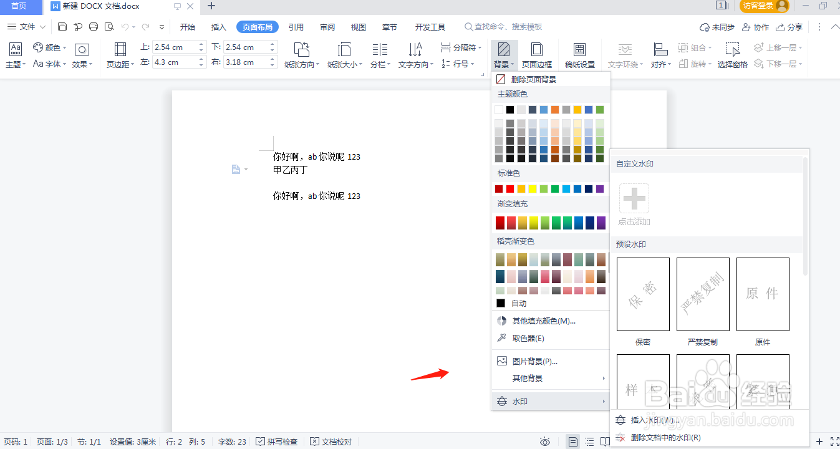Expand the 水印 watermark submenu

[550, 402]
